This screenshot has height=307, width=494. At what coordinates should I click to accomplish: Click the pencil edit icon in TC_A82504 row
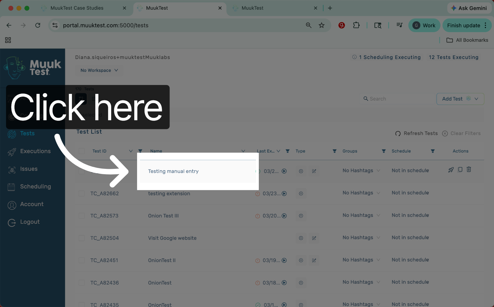(314, 238)
